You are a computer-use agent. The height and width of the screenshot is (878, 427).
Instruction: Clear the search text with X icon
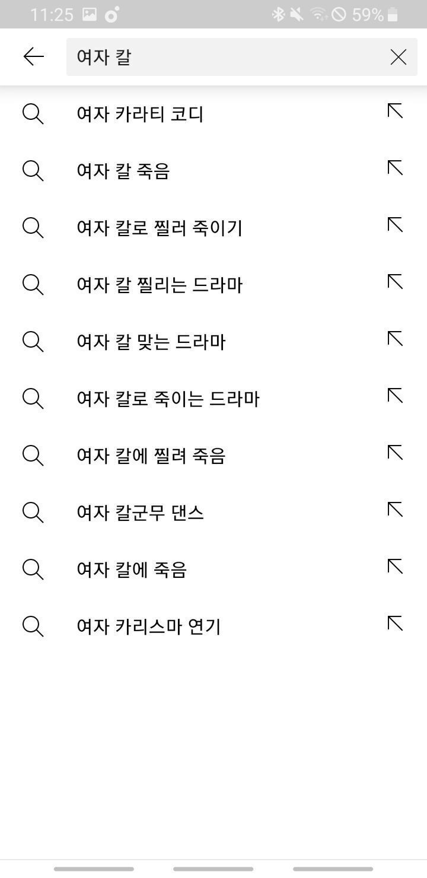coord(398,57)
